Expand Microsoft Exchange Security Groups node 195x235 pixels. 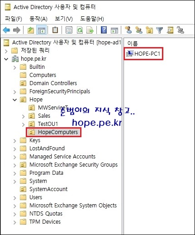point(14,165)
